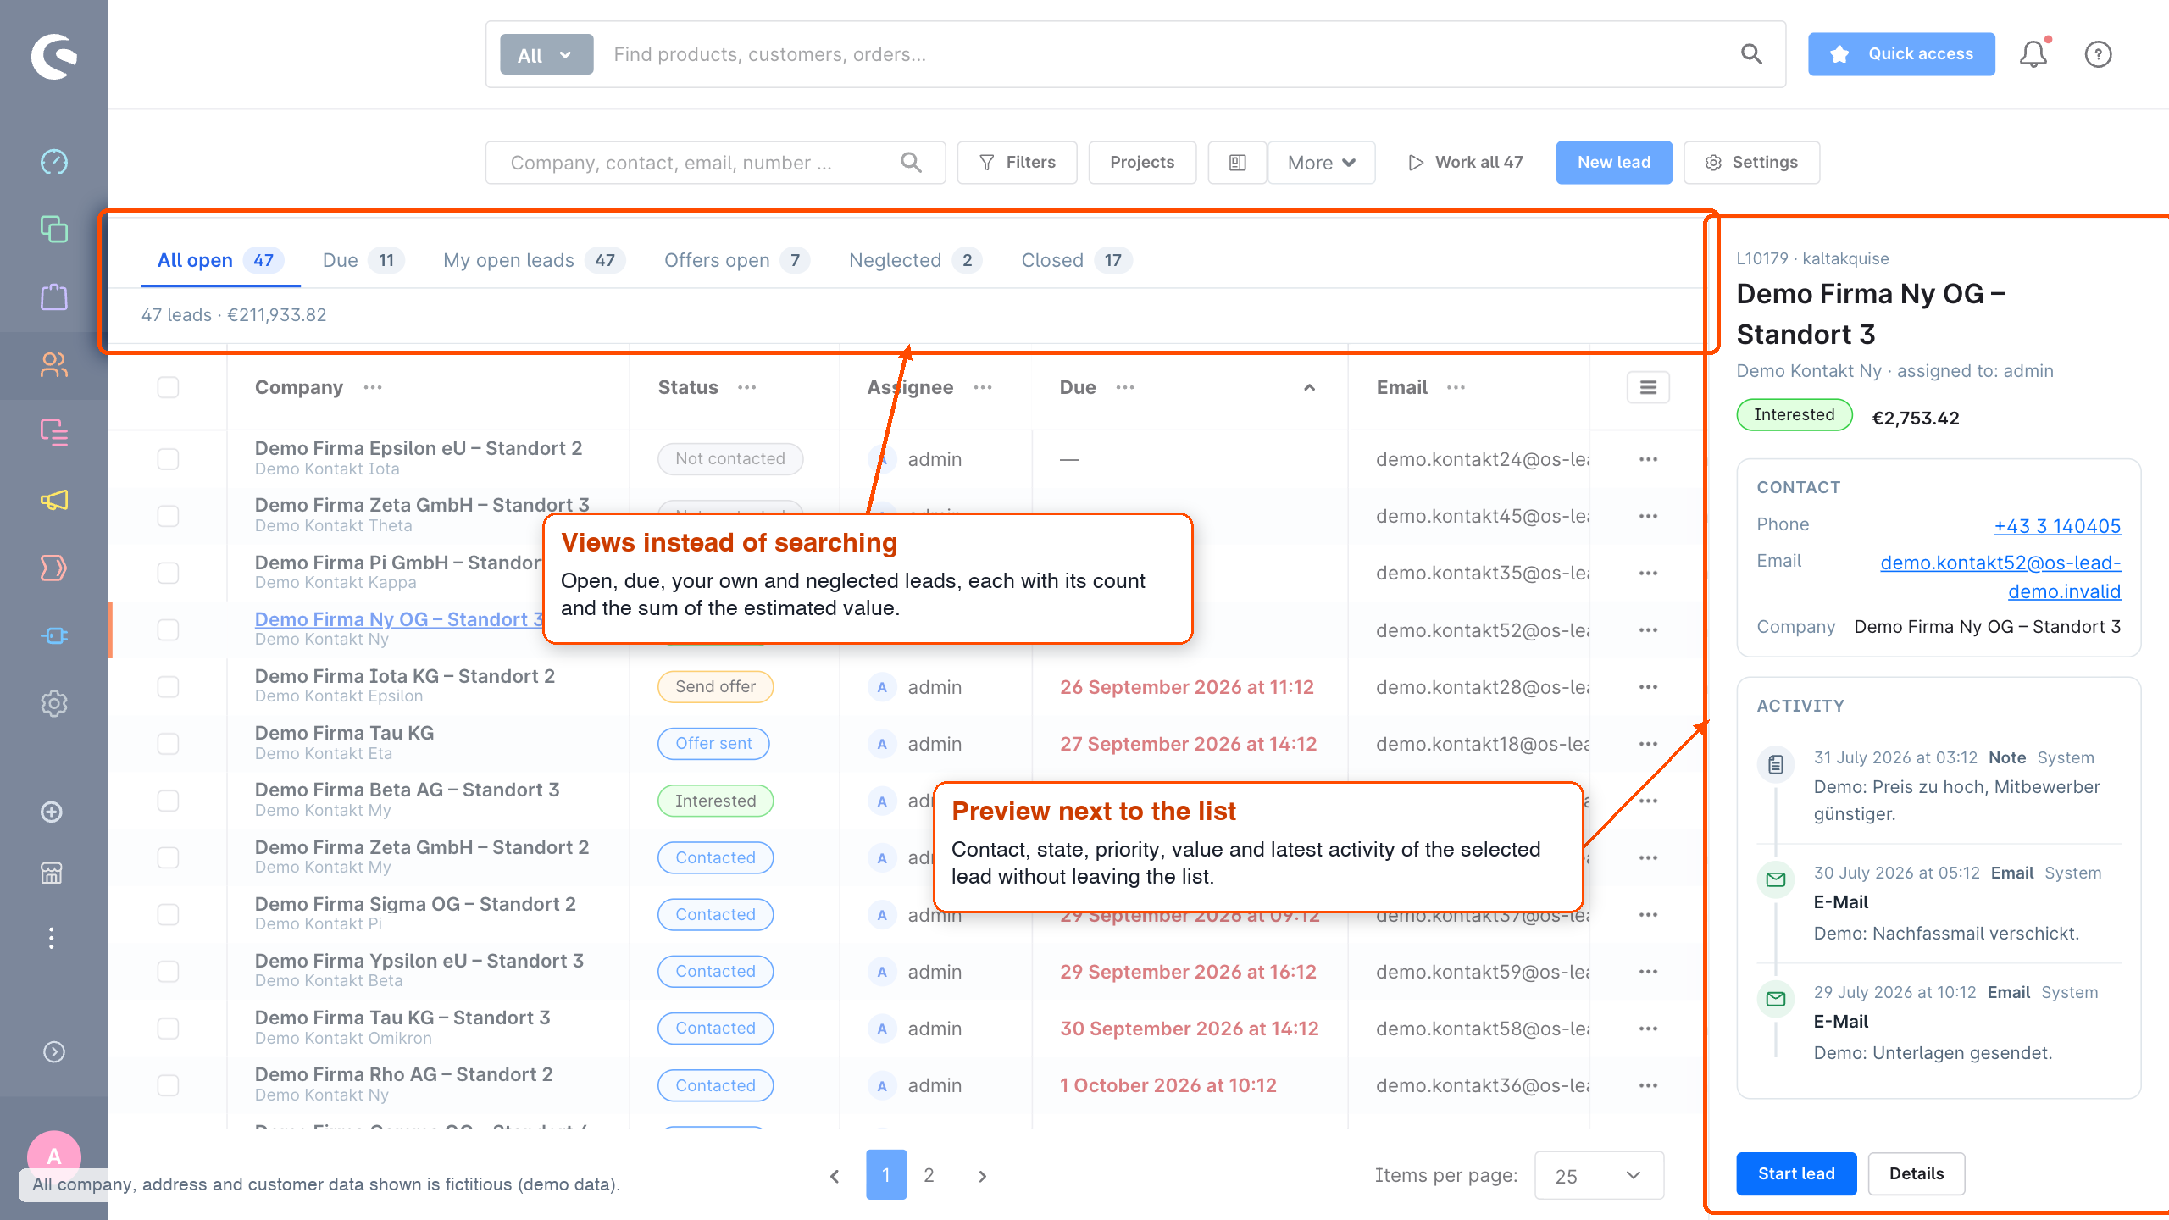Open the Dashboard speedometer icon in sidebar
This screenshot has width=2169, height=1220.
(x=54, y=161)
